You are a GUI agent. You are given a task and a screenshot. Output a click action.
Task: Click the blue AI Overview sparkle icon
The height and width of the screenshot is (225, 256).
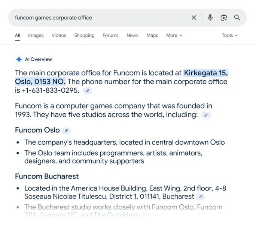[x=19, y=59]
